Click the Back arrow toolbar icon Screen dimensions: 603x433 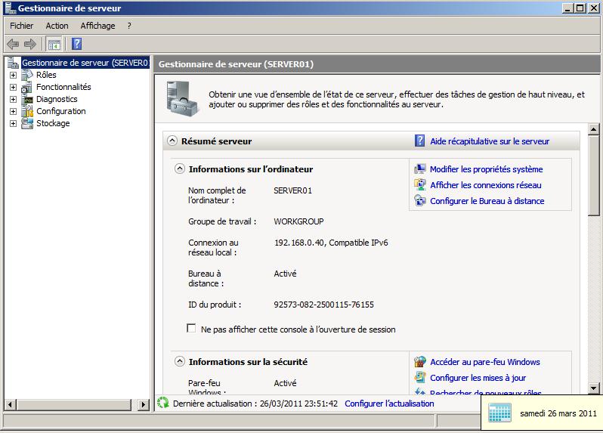pos(13,45)
